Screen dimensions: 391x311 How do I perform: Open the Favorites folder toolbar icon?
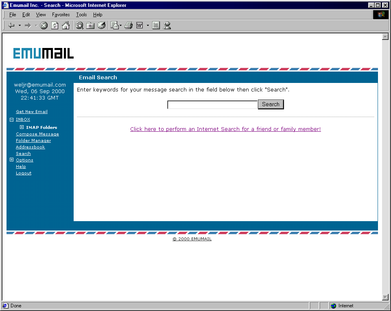(90, 26)
